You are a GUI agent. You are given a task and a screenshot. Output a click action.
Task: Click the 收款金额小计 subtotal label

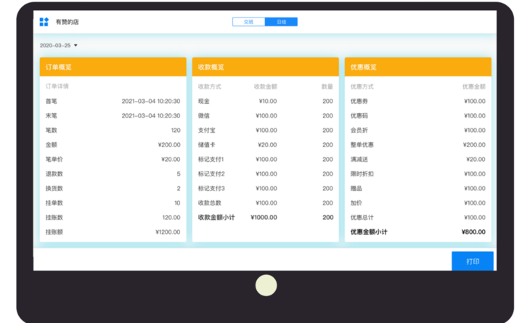tap(216, 217)
